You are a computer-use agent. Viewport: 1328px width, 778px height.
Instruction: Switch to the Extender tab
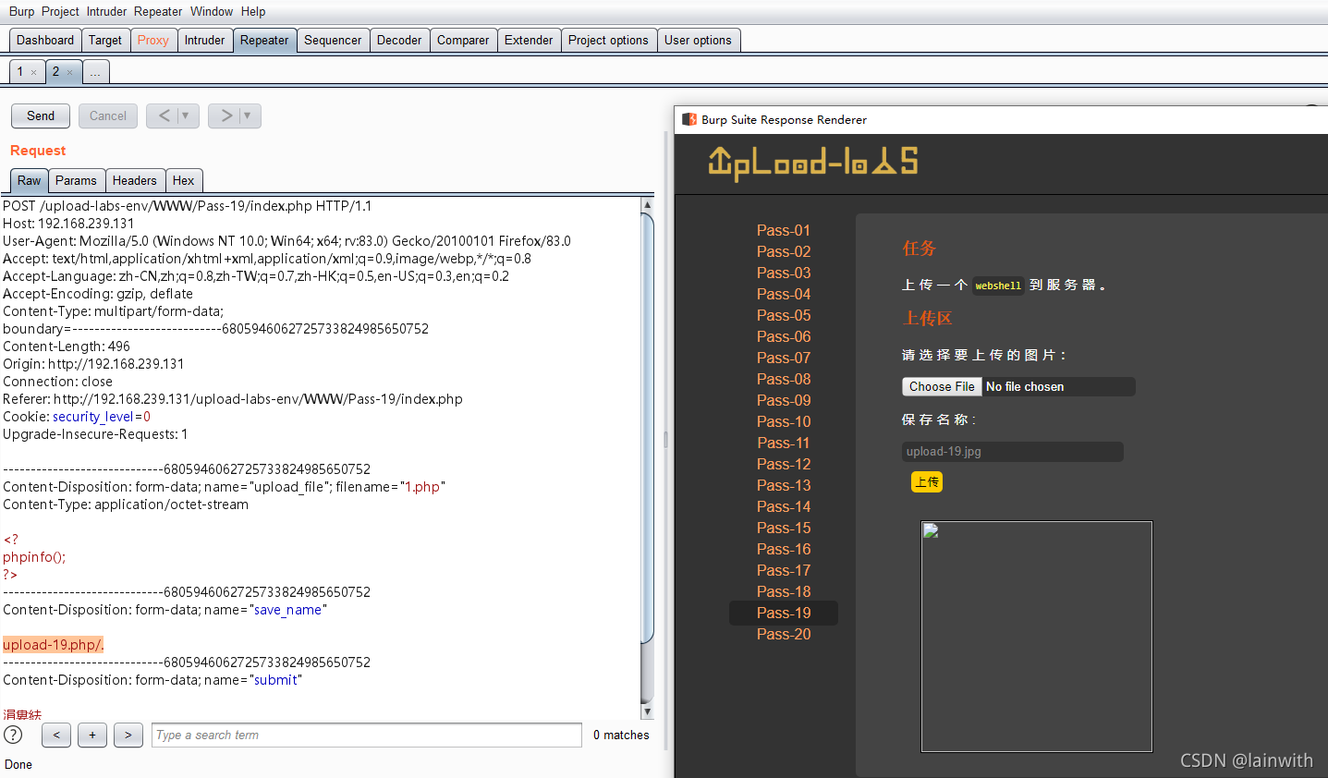(x=529, y=40)
